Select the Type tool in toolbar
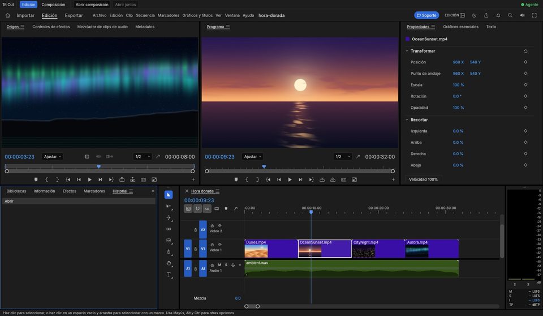This screenshot has height=316, width=543. [x=169, y=274]
